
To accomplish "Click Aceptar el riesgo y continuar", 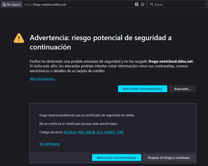I will click(x=169, y=157).
